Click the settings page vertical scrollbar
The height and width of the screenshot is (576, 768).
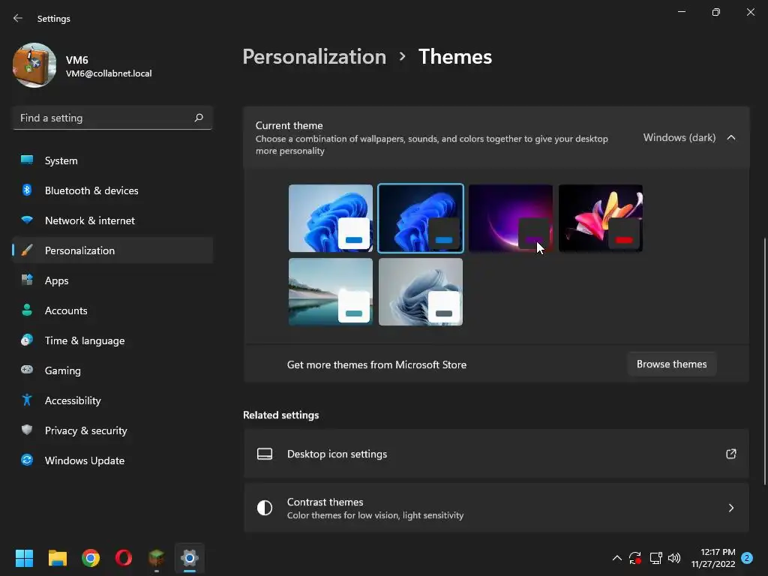(x=764, y=361)
